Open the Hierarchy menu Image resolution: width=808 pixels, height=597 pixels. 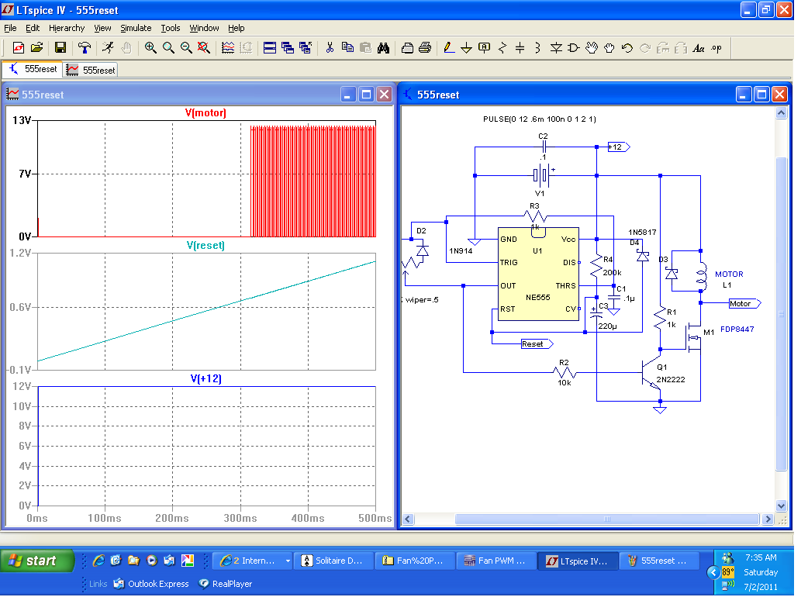[x=67, y=28]
